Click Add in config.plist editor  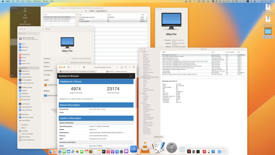point(86,11)
